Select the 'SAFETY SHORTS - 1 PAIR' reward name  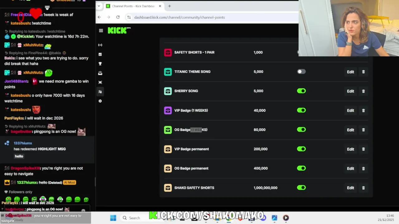tap(194, 52)
